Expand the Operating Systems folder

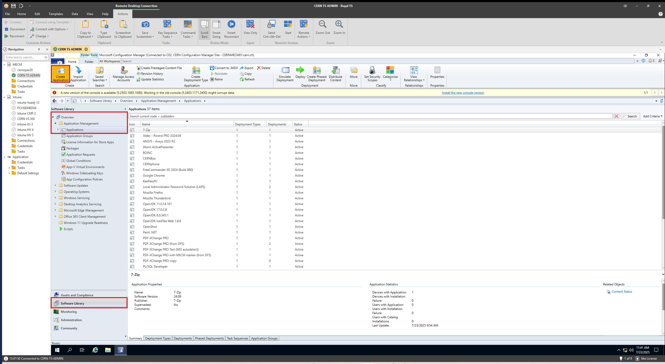pyautogui.click(x=55, y=192)
